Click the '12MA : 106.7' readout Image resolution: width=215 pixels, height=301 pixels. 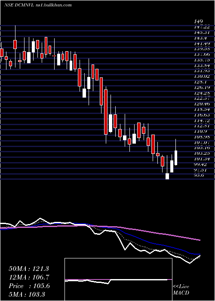point(29,277)
